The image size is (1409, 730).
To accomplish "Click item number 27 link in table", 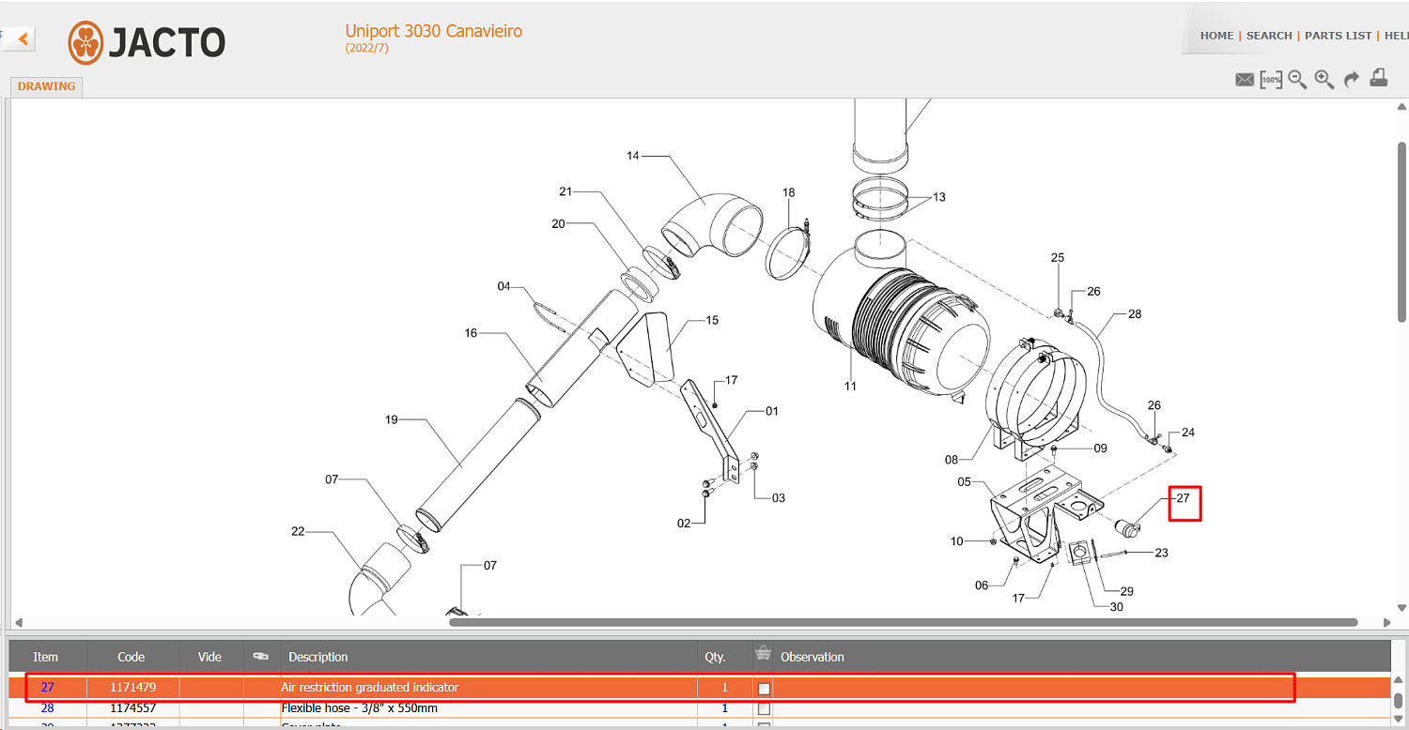I will pyautogui.click(x=47, y=688).
